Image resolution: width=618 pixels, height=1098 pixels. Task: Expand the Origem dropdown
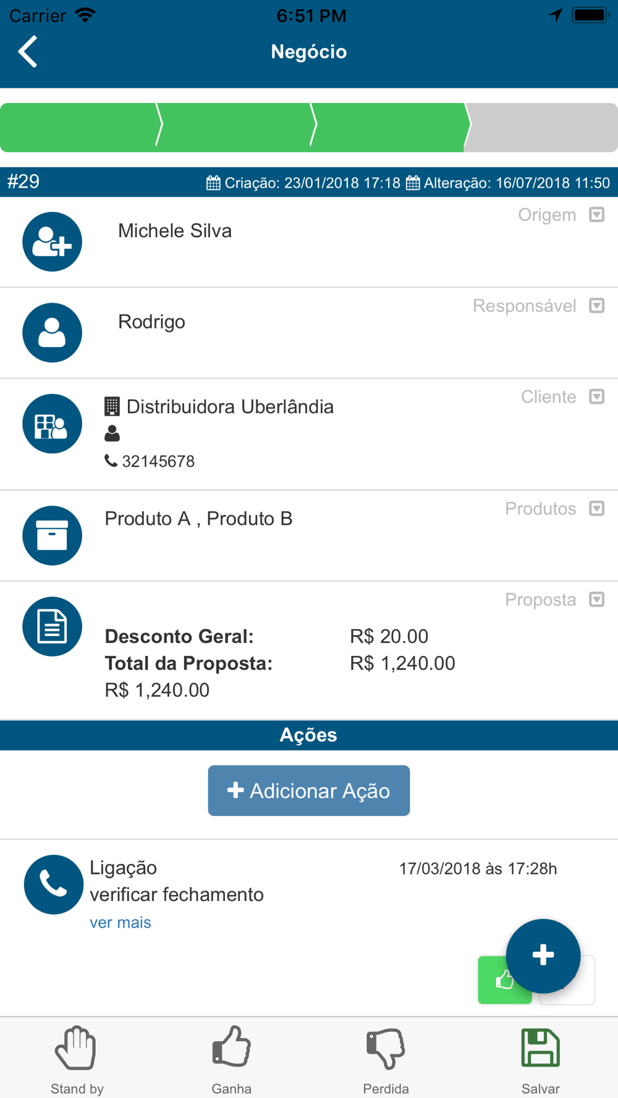596,215
